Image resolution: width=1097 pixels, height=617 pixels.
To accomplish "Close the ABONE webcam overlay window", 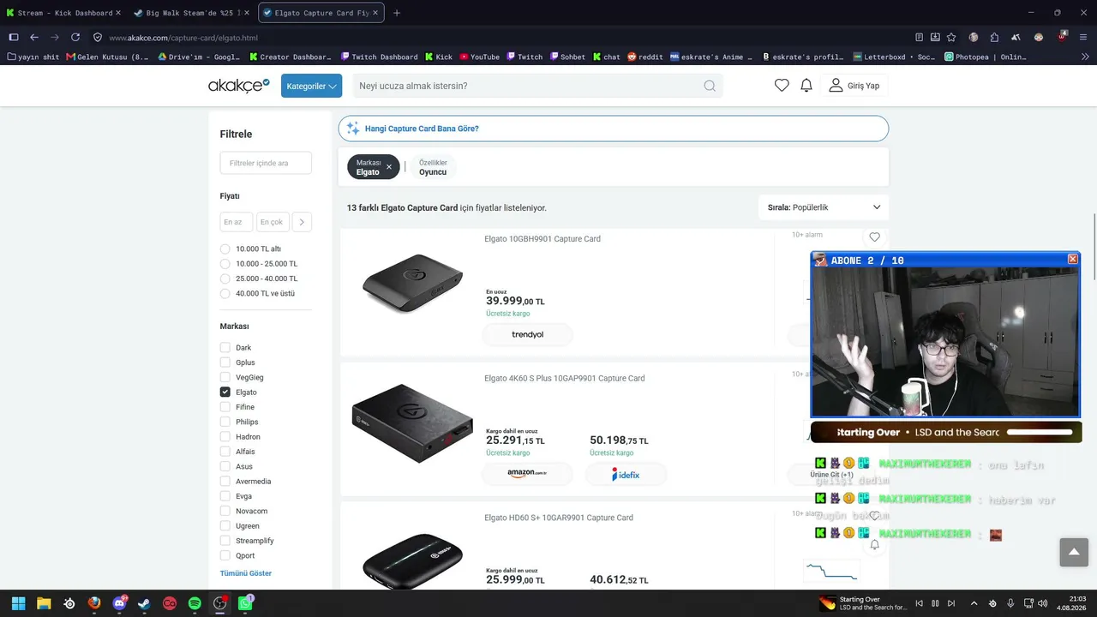I will click(x=1073, y=259).
